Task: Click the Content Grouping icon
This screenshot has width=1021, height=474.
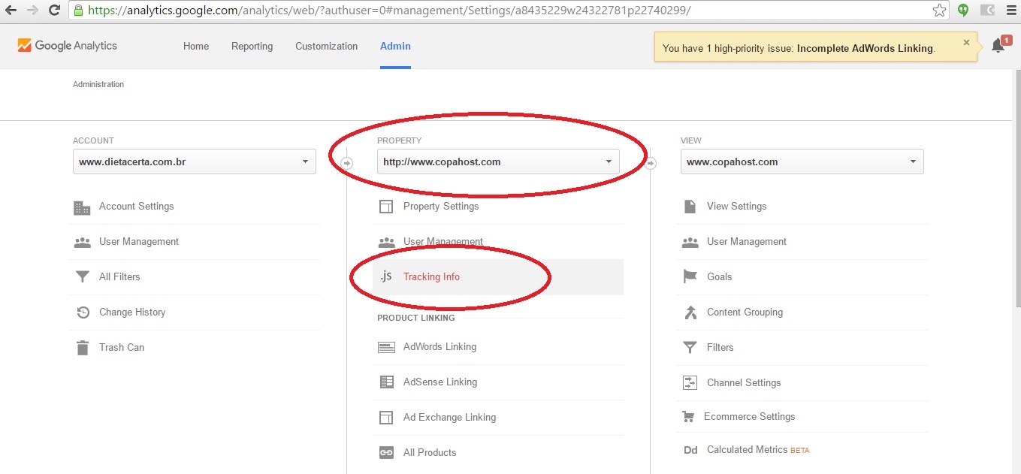Action: (x=690, y=312)
